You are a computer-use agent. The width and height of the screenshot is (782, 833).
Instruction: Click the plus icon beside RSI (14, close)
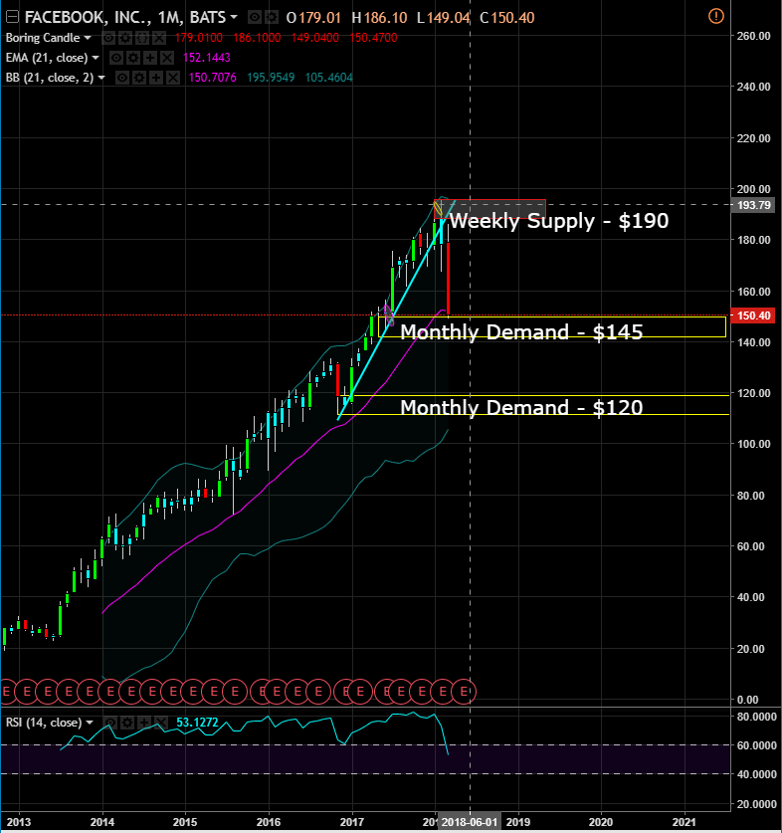point(143,723)
